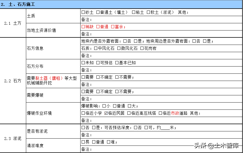Select the 爆破作业环境 label cell
243x153 pixels.
coord(53,113)
